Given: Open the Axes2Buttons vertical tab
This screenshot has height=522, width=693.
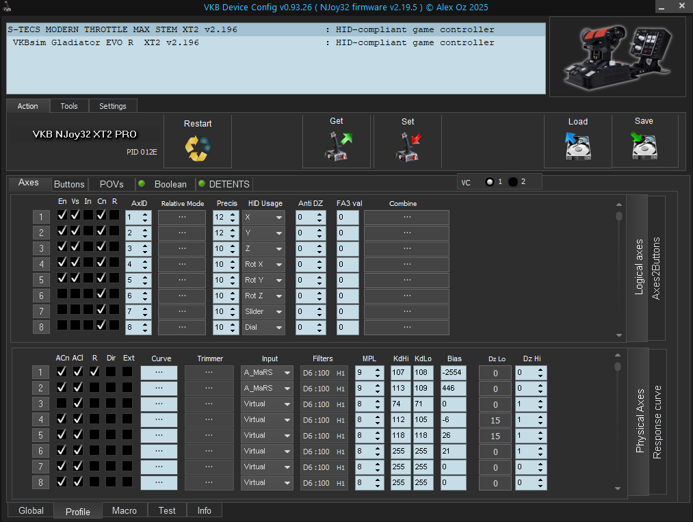Looking at the screenshot, I should [656, 268].
